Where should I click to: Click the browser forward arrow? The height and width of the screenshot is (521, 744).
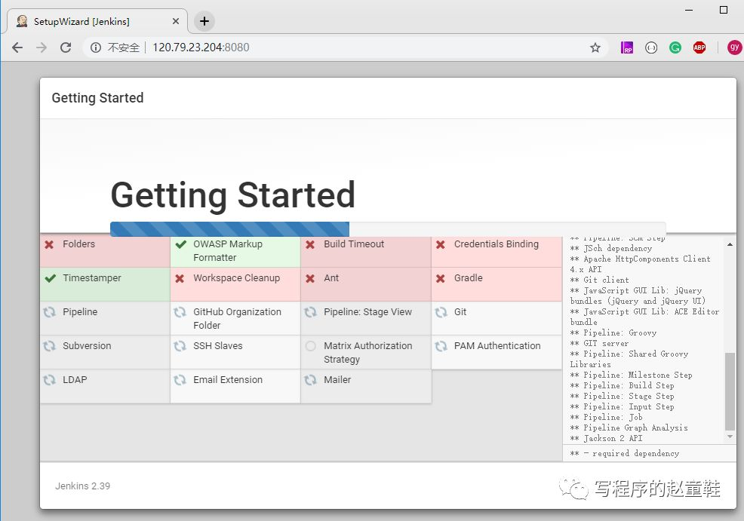[x=42, y=48]
